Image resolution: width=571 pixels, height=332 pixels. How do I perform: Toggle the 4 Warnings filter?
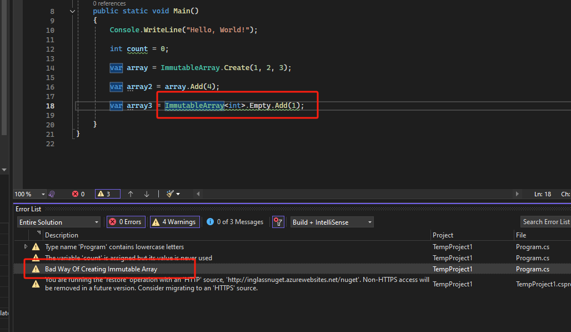[x=175, y=222]
